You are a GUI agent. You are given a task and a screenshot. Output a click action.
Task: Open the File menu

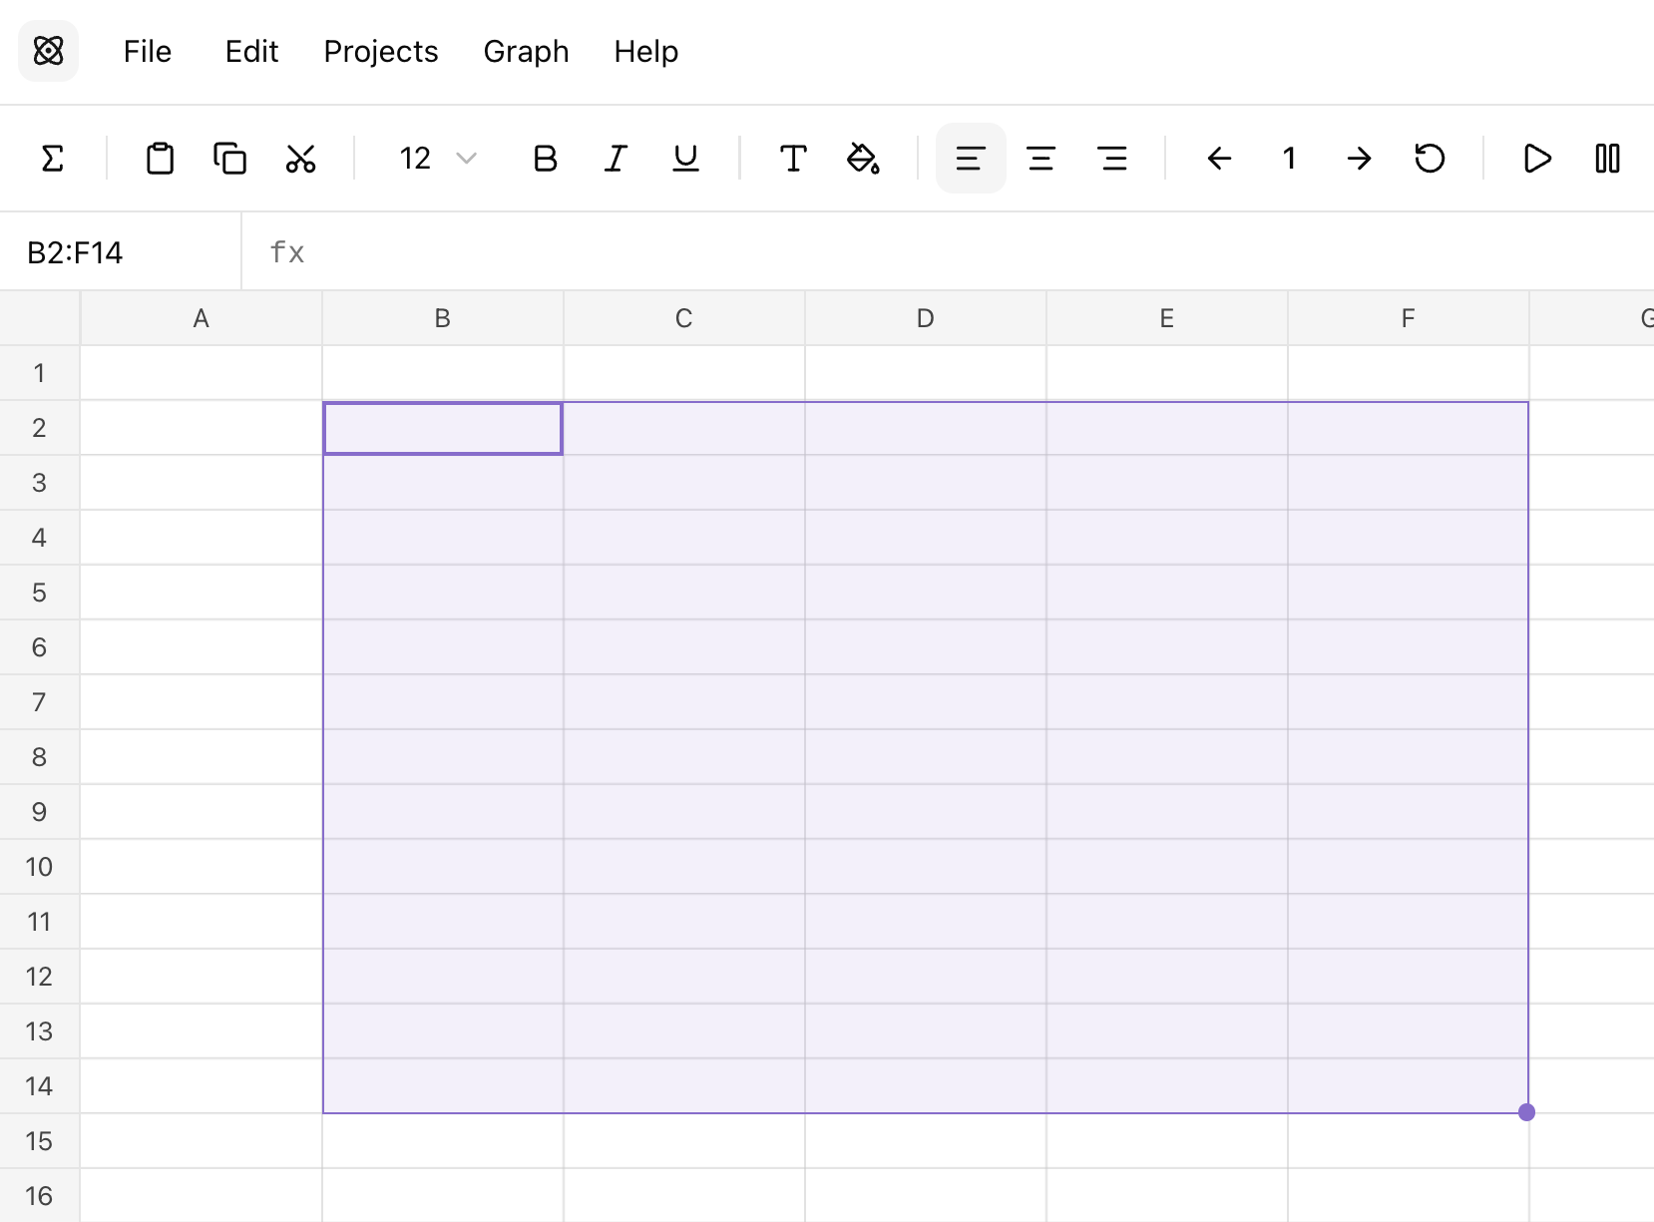(x=148, y=51)
